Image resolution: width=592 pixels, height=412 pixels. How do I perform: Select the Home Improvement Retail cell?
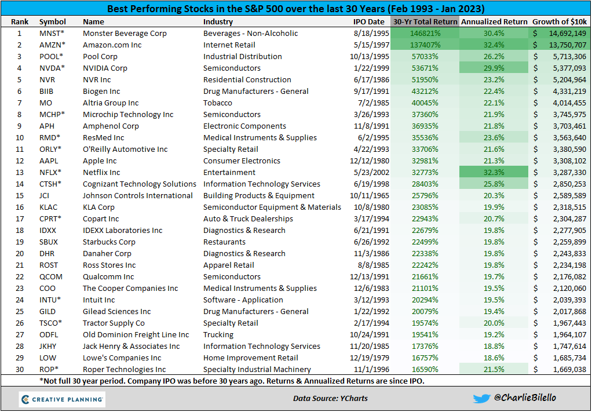pyautogui.click(x=250, y=358)
